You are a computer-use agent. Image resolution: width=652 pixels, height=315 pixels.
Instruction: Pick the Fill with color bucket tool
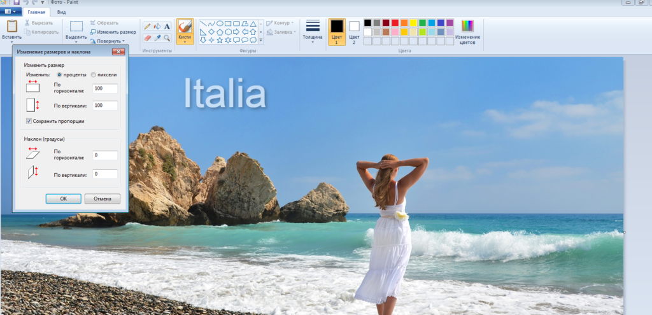pyautogui.click(x=157, y=27)
